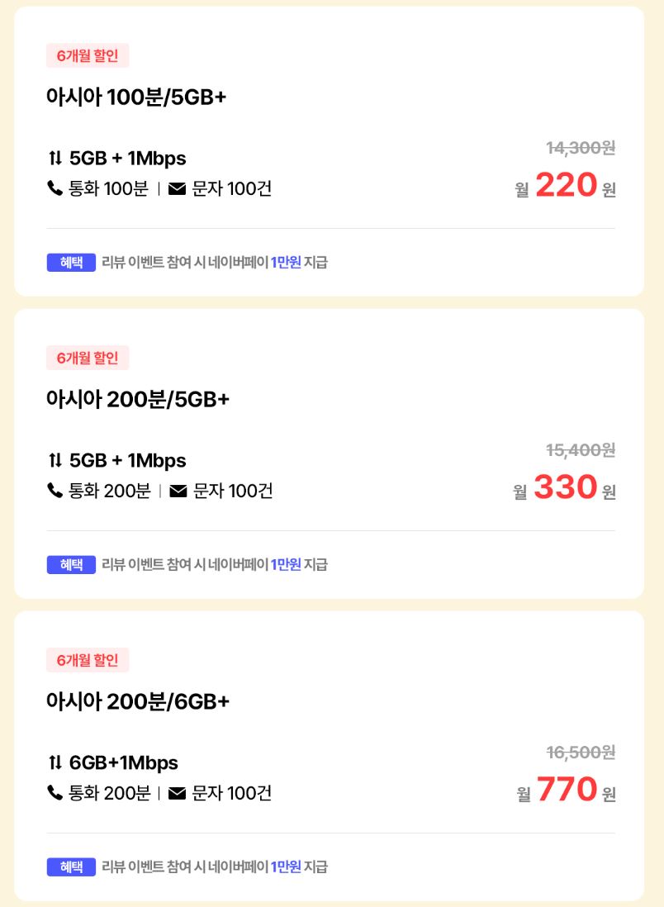Click envelope icon in 아시아 200분/6GB+ card
Screen dimensions: 664x907
tap(177, 794)
